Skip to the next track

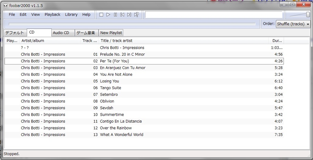[x=129, y=15]
